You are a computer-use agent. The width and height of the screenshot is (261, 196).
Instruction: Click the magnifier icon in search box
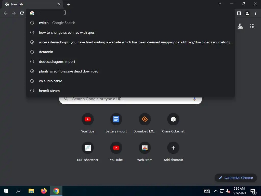pyautogui.click(x=66, y=99)
